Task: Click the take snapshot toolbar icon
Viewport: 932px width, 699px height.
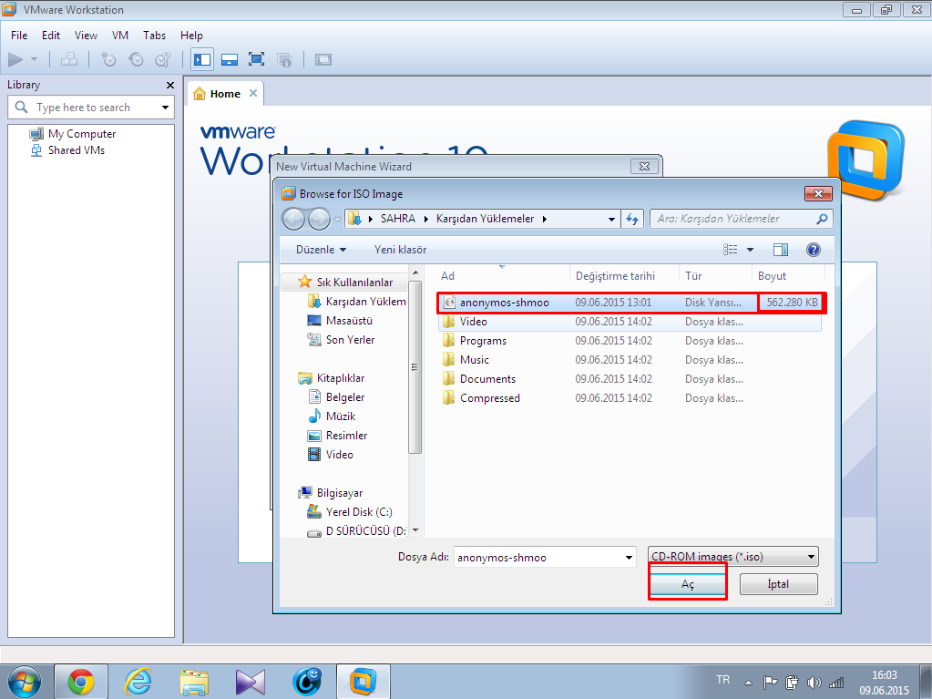Action: coord(108,59)
